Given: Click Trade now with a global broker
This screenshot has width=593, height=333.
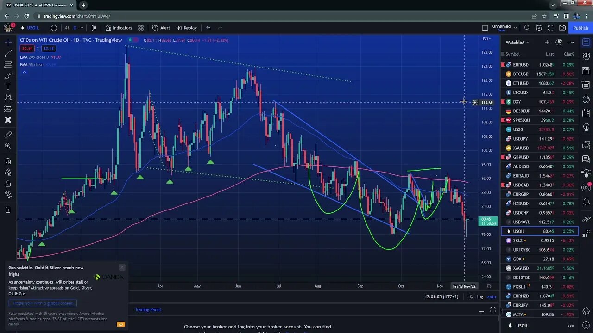Looking at the screenshot, I should pos(43,303).
